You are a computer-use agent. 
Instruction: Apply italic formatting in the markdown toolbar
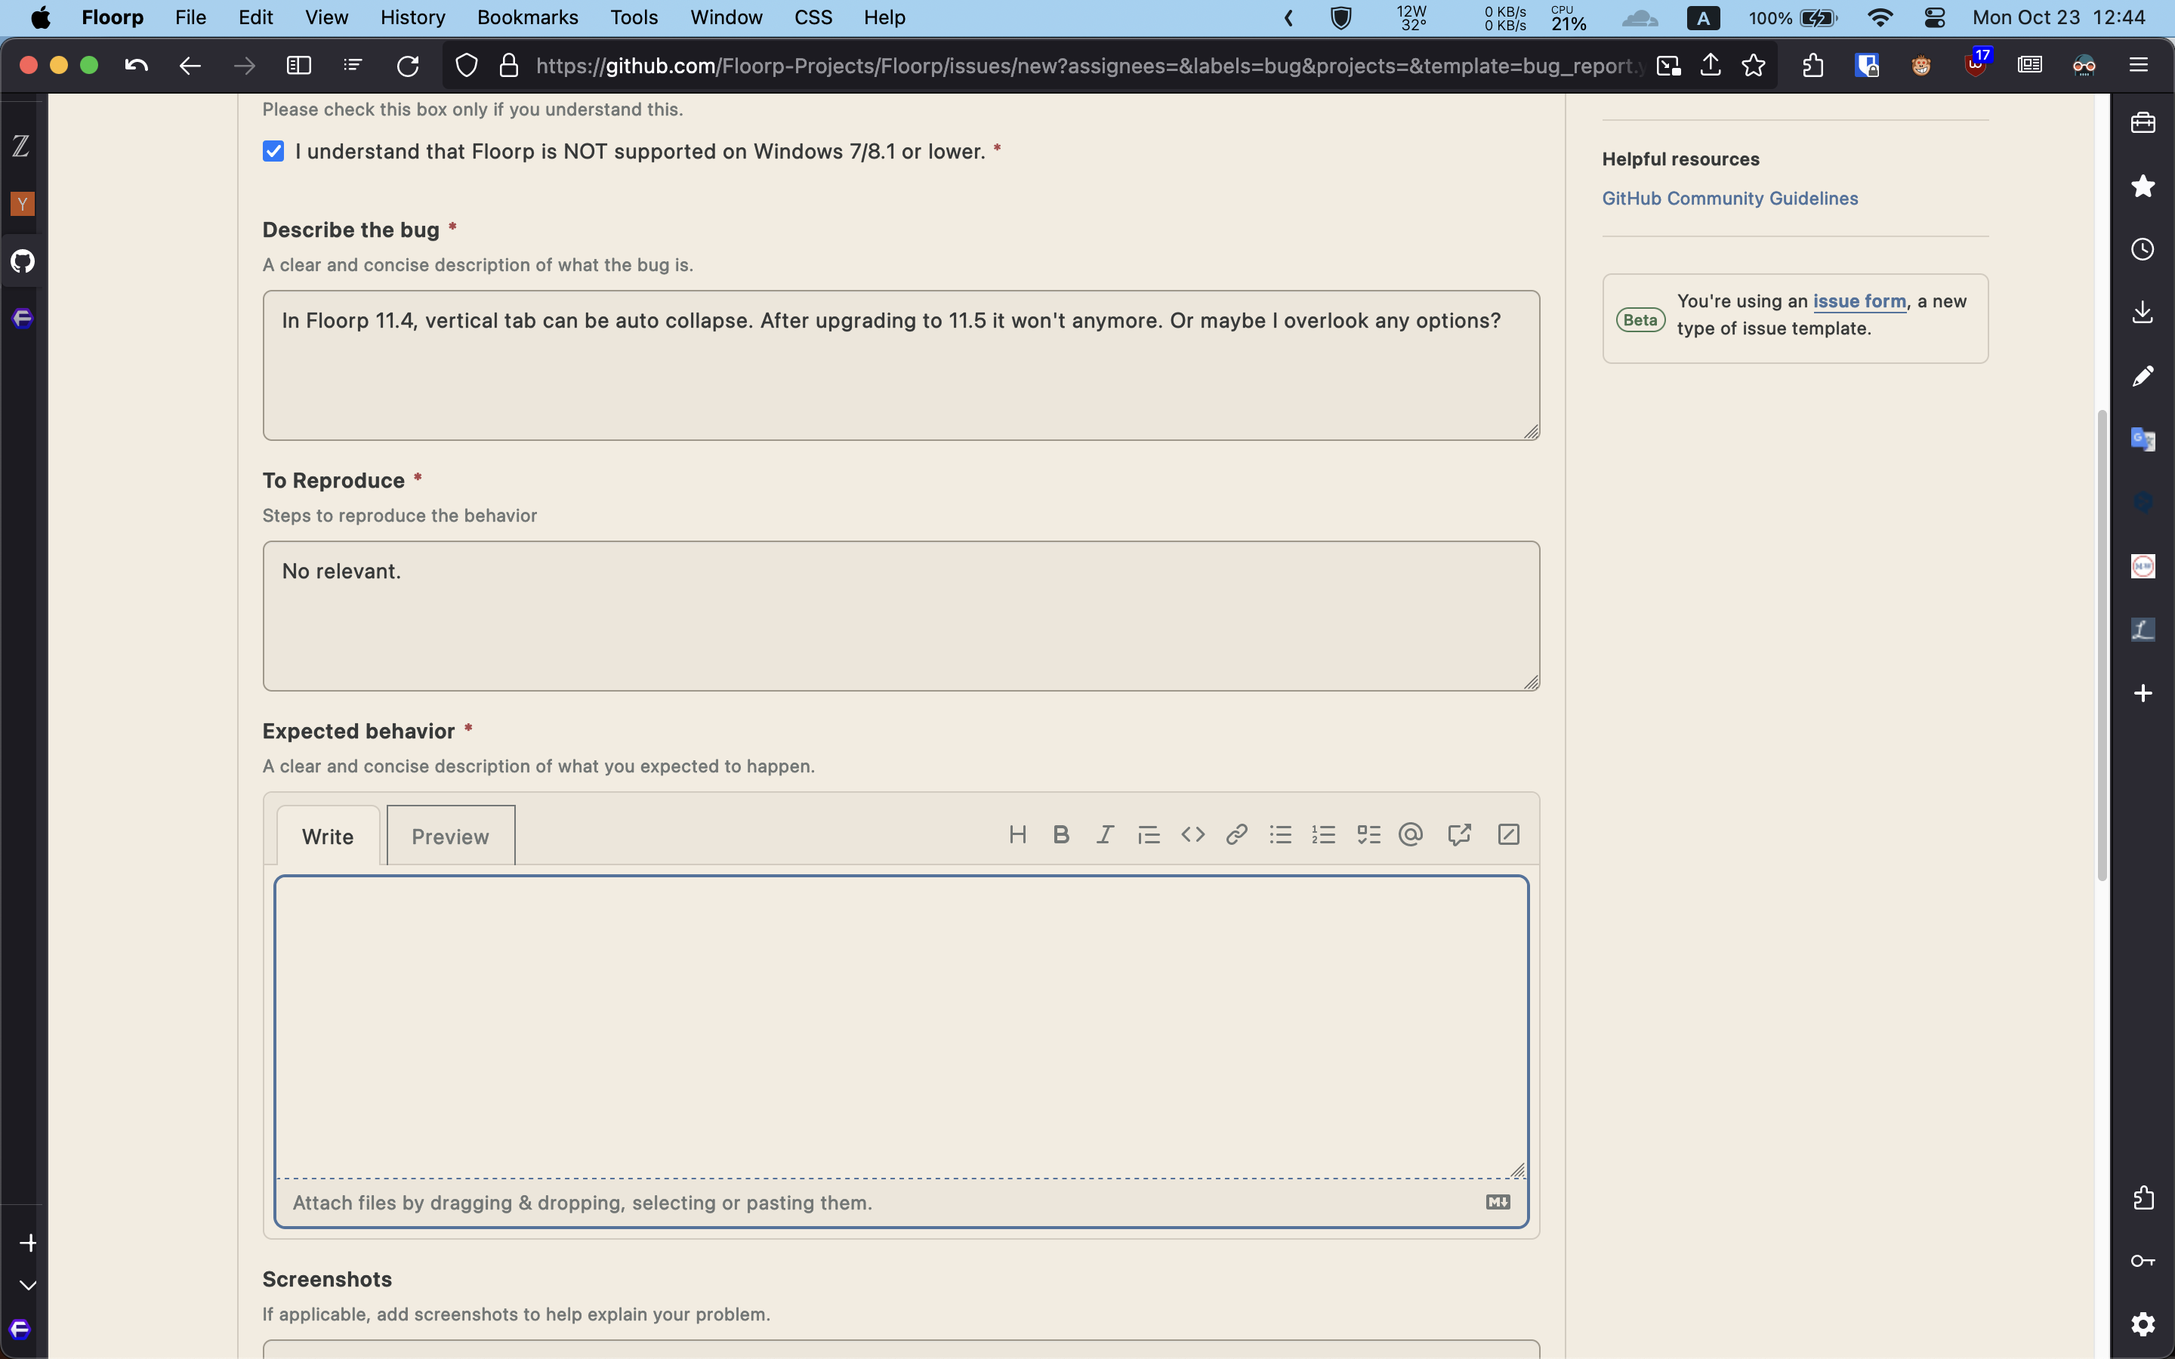[1103, 834]
